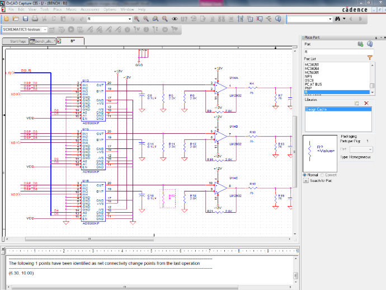Zoom to fit all schematic content

tap(164, 18)
